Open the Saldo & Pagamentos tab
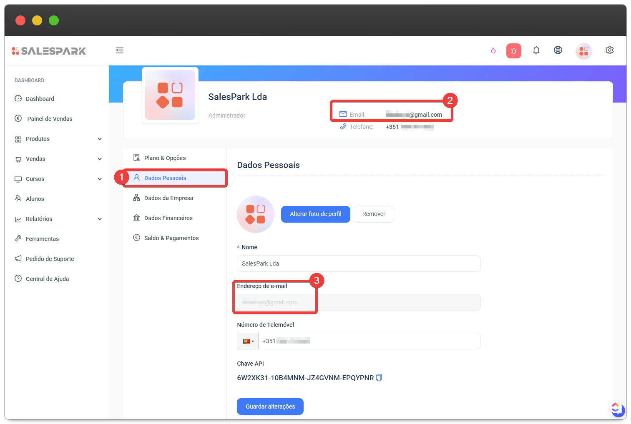Screen dimensions: 631x424 (x=171, y=238)
